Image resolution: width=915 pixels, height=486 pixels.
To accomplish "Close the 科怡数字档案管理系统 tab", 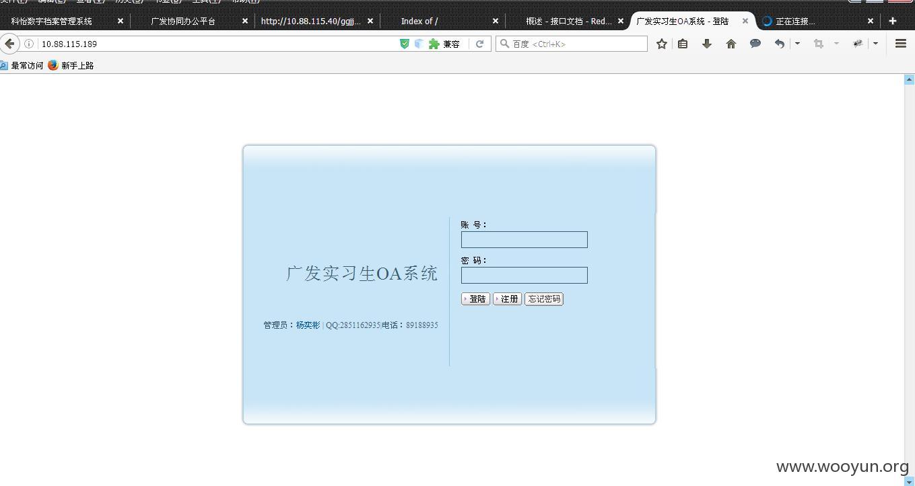I will click(121, 21).
